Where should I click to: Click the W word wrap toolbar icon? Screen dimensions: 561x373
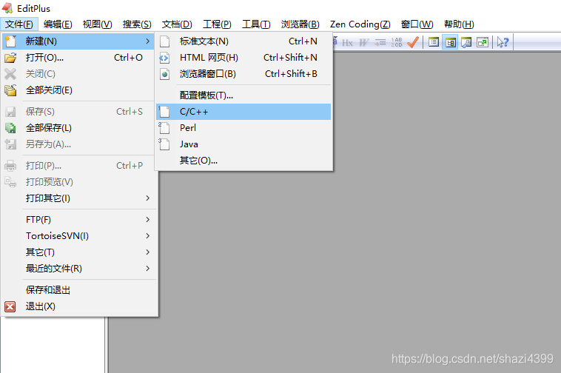click(x=363, y=43)
